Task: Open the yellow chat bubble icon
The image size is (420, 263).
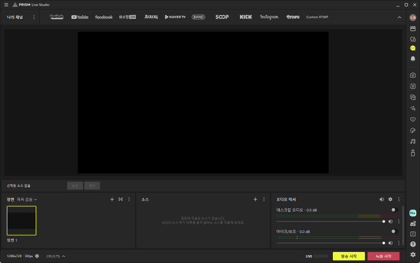Action: pyautogui.click(x=413, y=48)
